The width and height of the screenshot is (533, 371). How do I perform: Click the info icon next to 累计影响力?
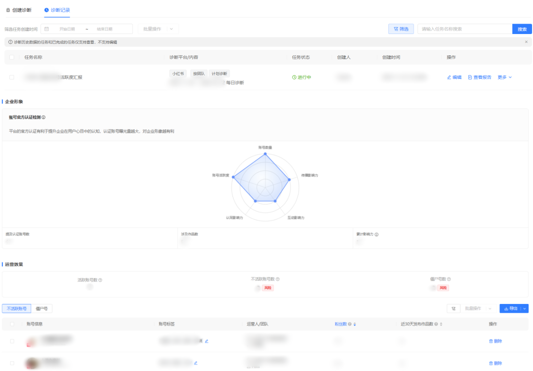tap(376, 234)
